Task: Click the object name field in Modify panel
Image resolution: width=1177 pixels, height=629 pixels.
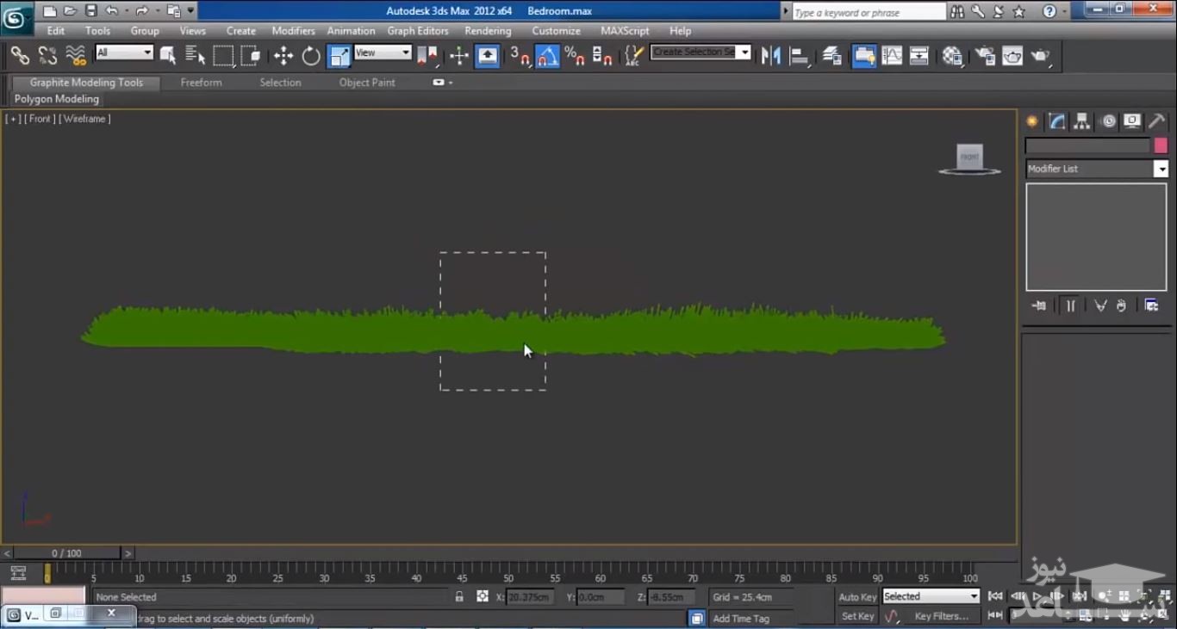Action: coord(1087,145)
